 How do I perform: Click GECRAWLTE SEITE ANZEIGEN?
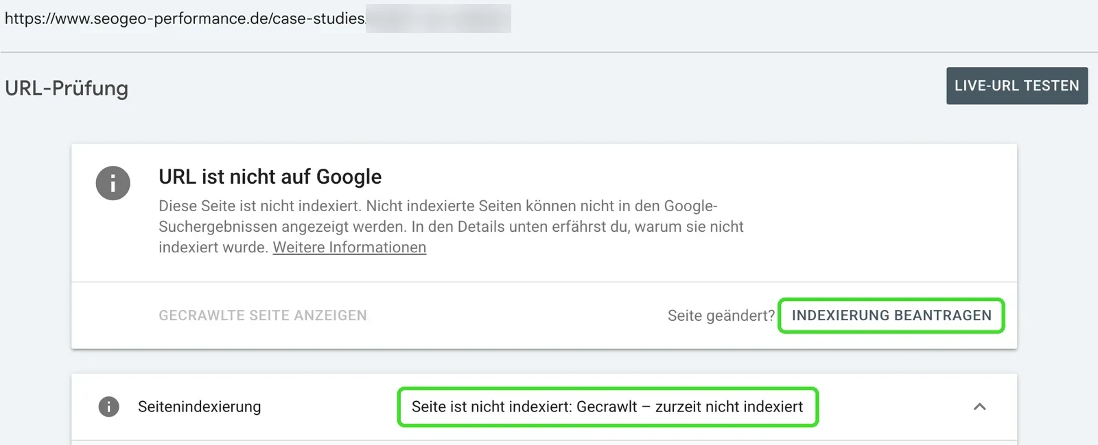pyautogui.click(x=263, y=315)
